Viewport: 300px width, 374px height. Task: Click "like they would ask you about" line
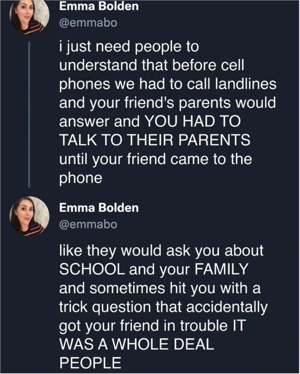pos(161,251)
